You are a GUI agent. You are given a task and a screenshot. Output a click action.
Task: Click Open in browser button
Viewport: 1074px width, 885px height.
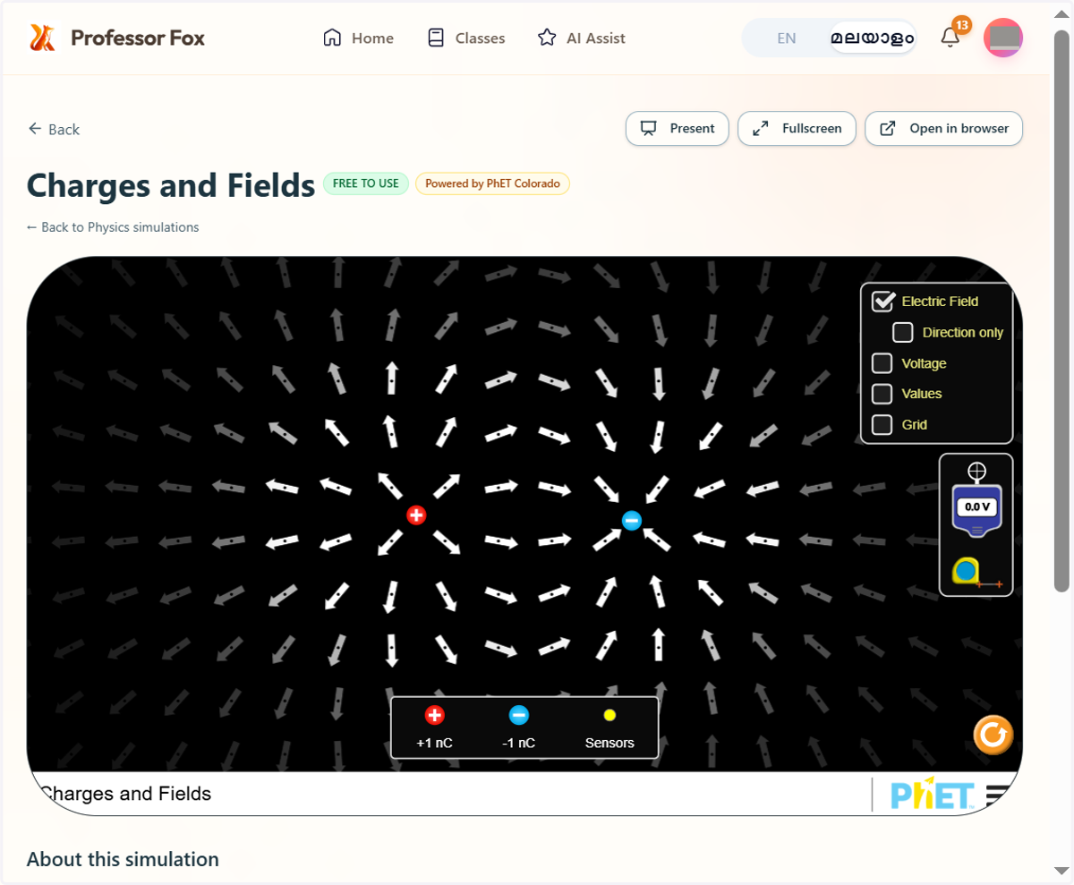944,128
